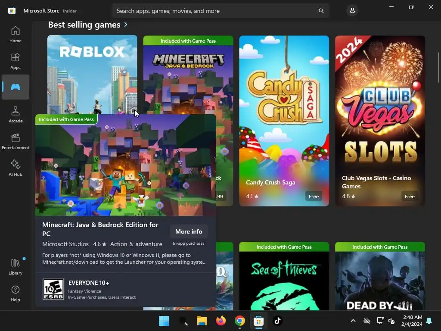Click 'EVERYONE 10+' rating text

tap(89, 283)
